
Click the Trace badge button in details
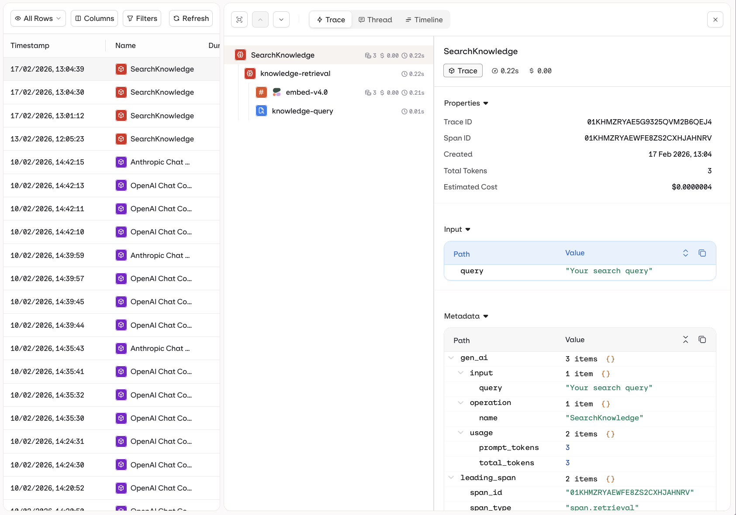click(x=463, y=71)
